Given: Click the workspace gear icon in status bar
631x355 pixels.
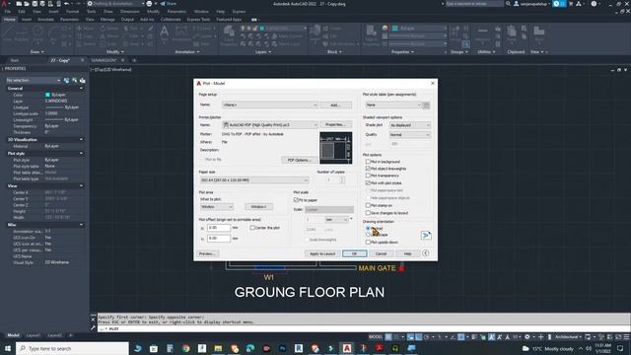Looking at the screenshot, I should (527, 337).
